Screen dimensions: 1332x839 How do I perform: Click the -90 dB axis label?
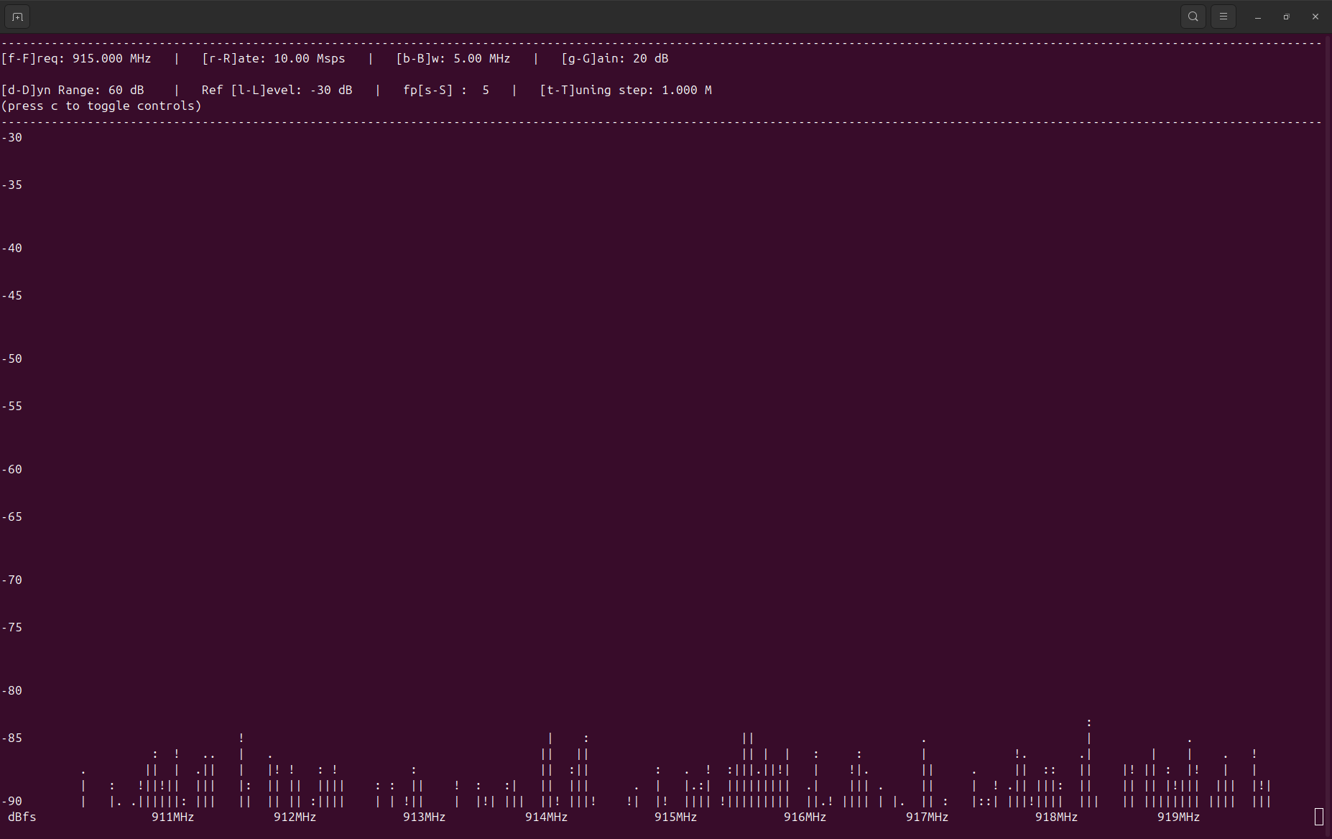pos(12,801)
